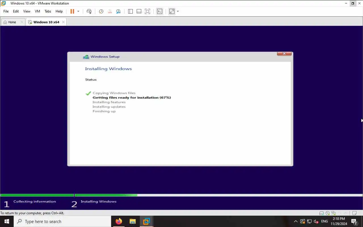The image size is (363, 227).
Task: Show hidden system tray icons
Action: (x=296, y=221)
